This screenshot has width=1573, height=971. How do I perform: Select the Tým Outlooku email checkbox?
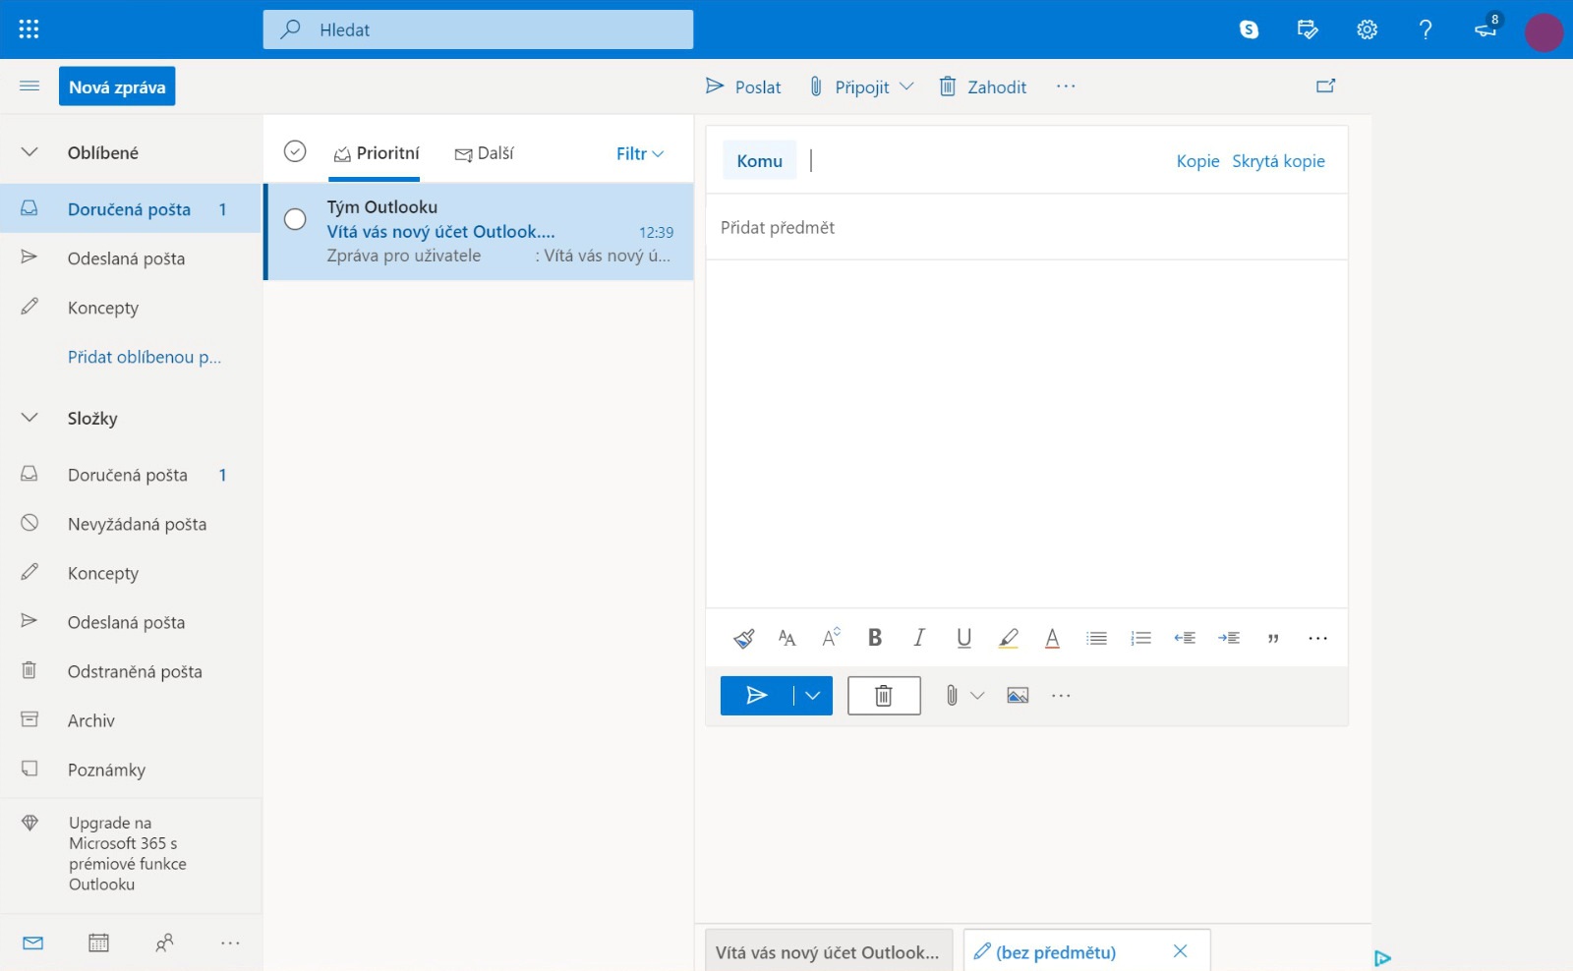pyautogui.click(x=295, y=219)
